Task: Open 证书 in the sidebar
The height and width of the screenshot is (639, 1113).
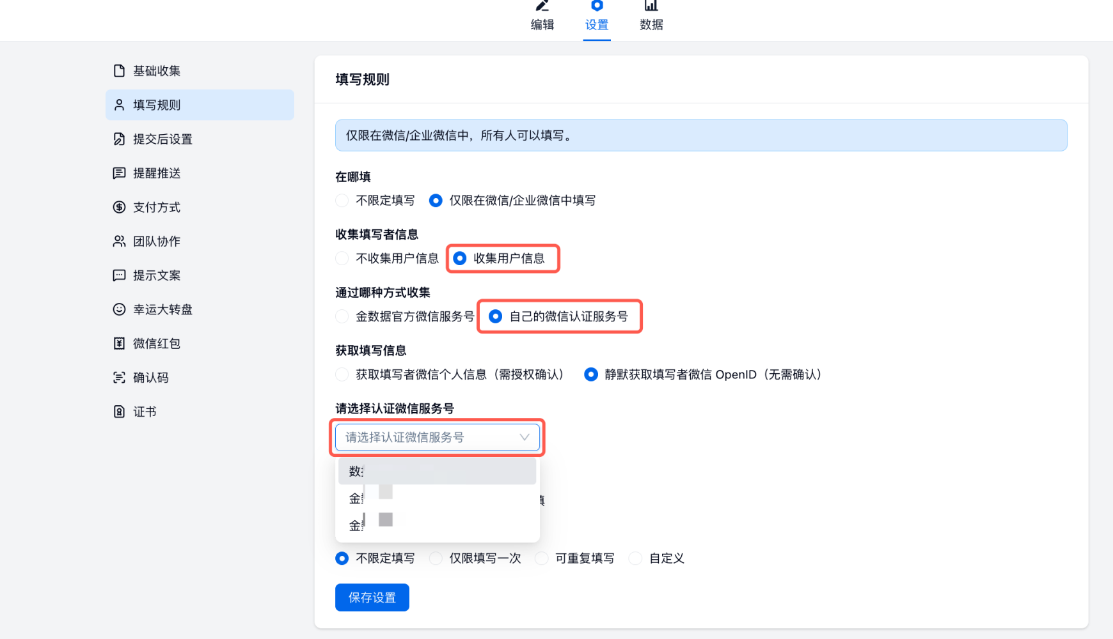Action: point(145,412)
